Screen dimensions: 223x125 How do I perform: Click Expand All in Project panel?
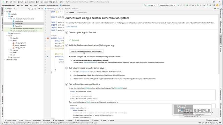32,9
